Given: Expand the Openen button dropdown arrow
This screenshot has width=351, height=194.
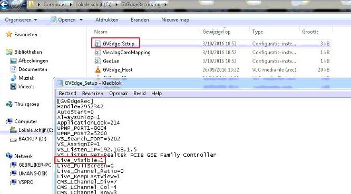Looking at the screenshot, I should click(81, 20).
